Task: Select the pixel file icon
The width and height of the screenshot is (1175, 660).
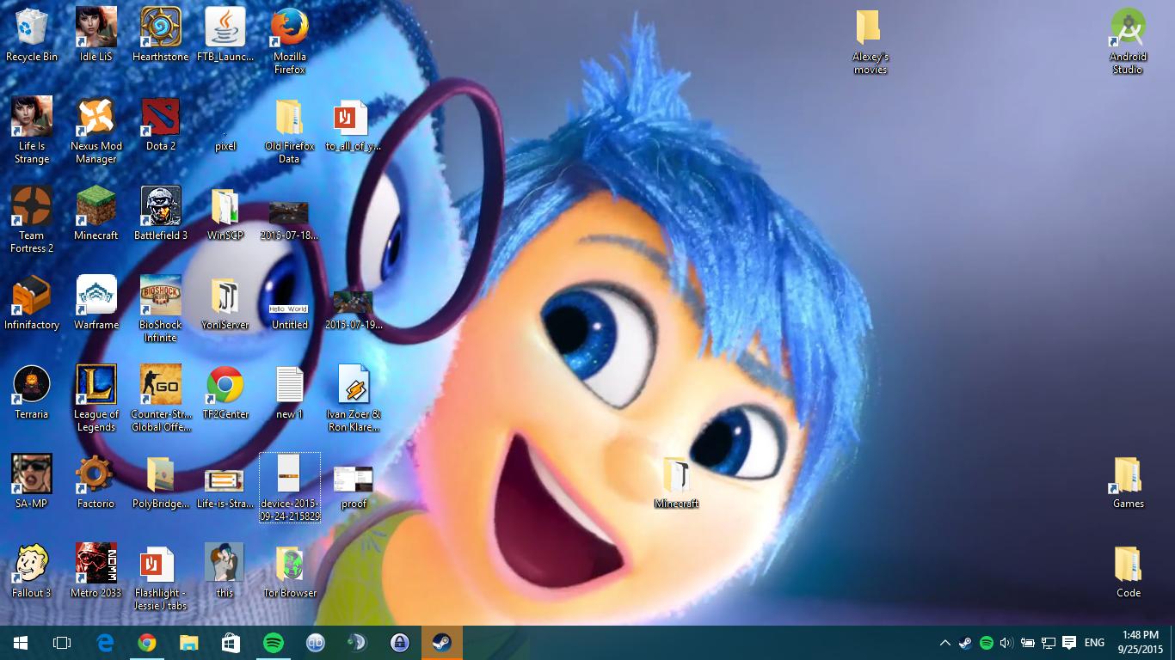Action: (225, 142)
